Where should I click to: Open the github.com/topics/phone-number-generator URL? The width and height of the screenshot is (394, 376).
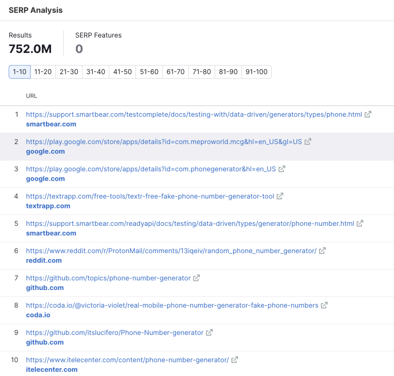point(108,278)
